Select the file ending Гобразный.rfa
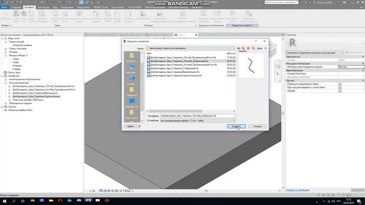This screenshot has height=205, width=365. pos(173,68)
